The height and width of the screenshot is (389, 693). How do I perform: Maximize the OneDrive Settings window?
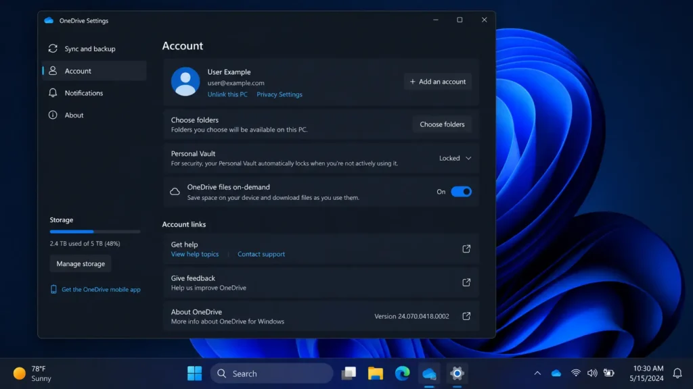click(x=460, y=20)
